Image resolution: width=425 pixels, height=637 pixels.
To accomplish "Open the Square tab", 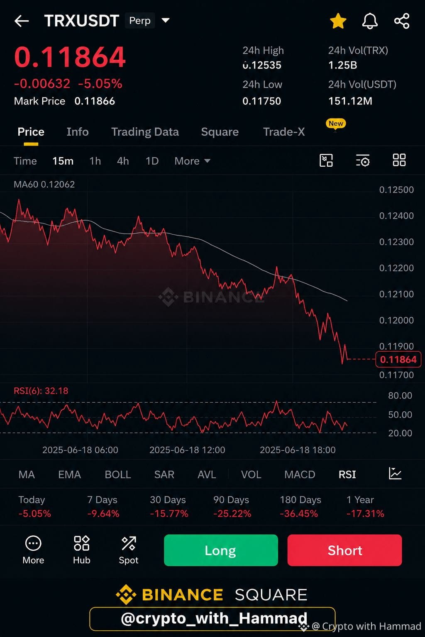I will (x=220, y=132).
